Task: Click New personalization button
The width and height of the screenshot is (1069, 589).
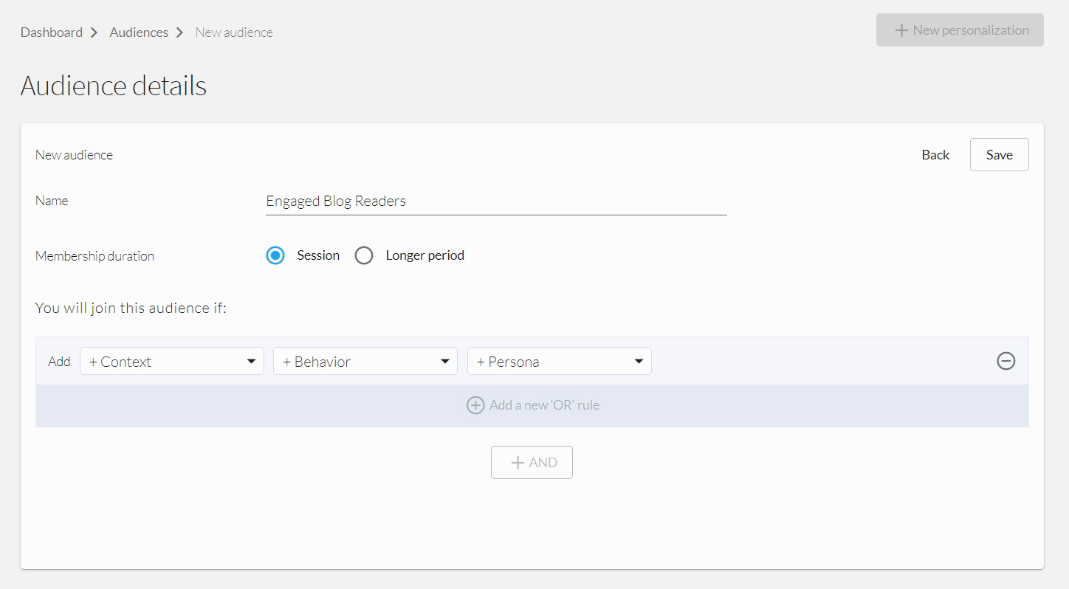Action: point(960,30)
